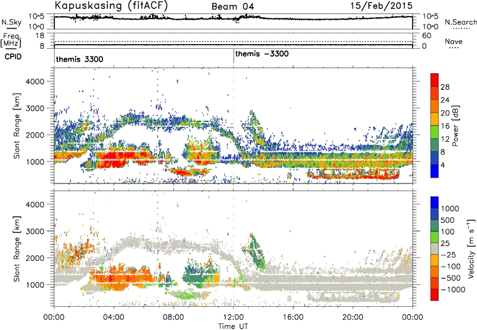Pick the gray -25 to 25 velocity swatch
Viewport: 477px width, 330px height.
tap(435, 249)
